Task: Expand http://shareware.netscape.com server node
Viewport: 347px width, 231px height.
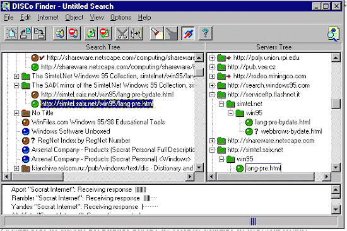Action: click(x=212, y=141)
